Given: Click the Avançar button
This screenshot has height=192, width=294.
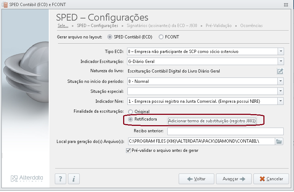Looking at the screenshot, I should 233,179.
